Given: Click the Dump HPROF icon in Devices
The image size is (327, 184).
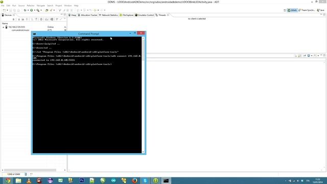Looking at the screenshot, I should pyautogui.click(x=22, y=19).
